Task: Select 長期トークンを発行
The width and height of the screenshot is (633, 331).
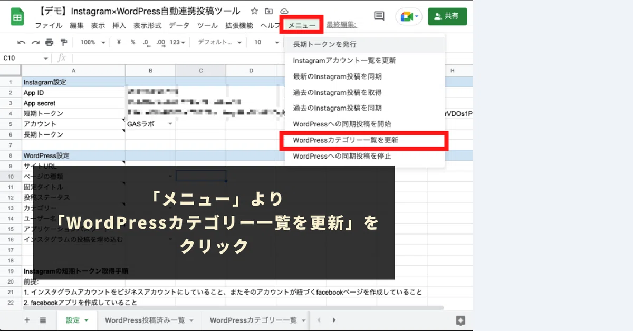Action: point(365,44)
